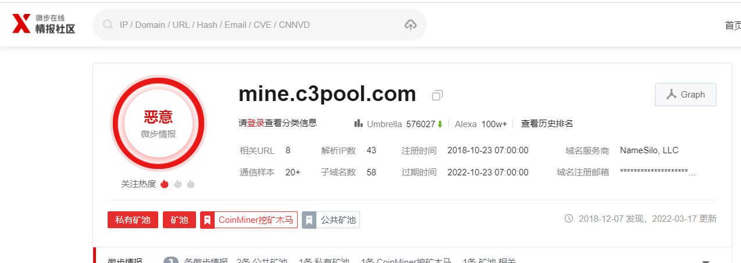Click the mine.c3pool.com domain title

point(327,94)
